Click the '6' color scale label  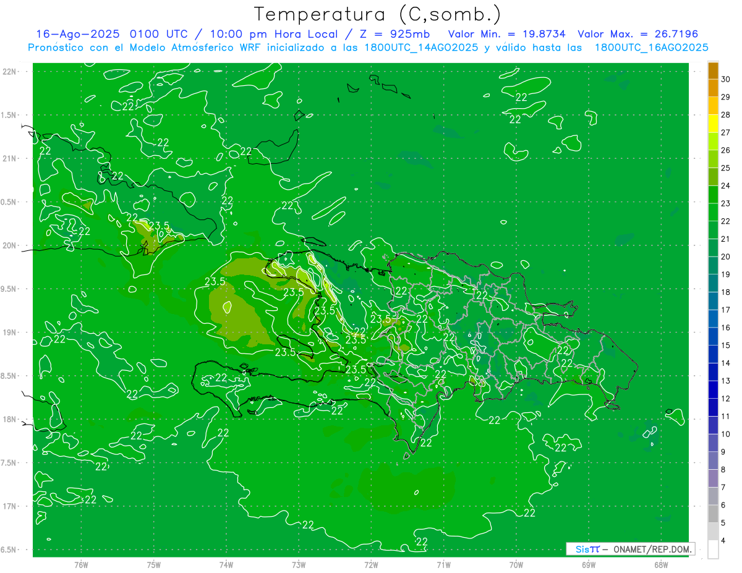pos(723,505)
